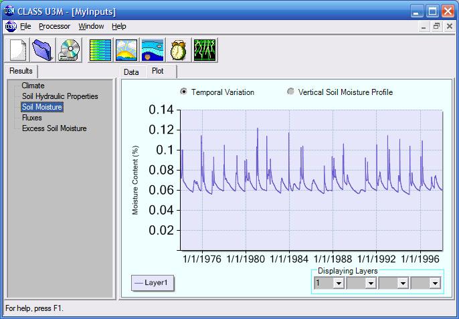Select the Temporal Variation radio button
This screenshot has width=459, height=319.
point(183,92)
